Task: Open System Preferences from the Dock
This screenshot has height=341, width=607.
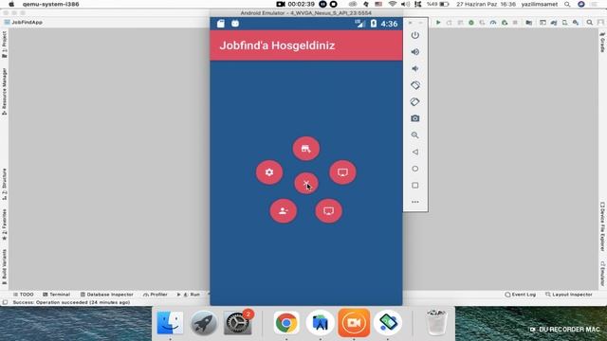Action: click(238, 322)
